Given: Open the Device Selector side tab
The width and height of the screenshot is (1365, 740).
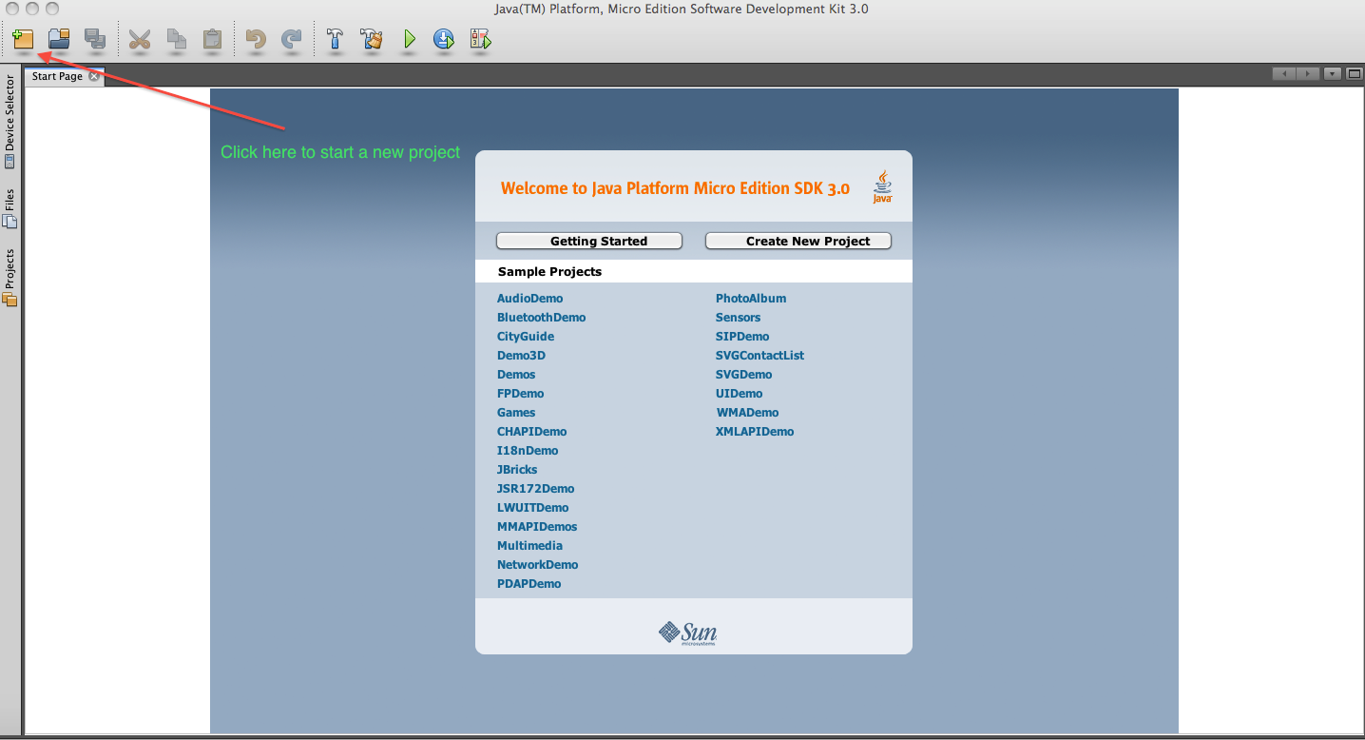Looking at the screenshot, I should coord(10,122).
